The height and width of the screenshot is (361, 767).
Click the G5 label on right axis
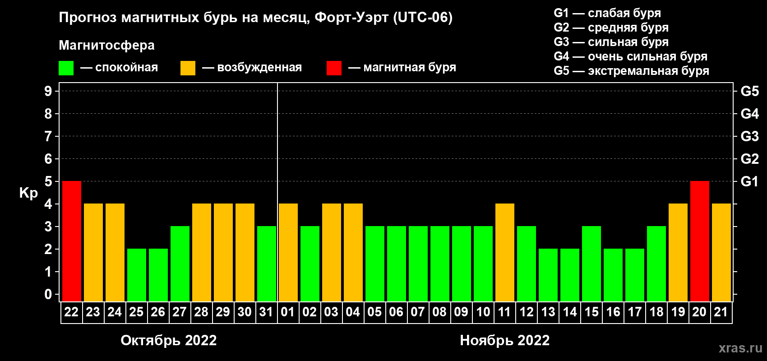click(x=750, y=91)
